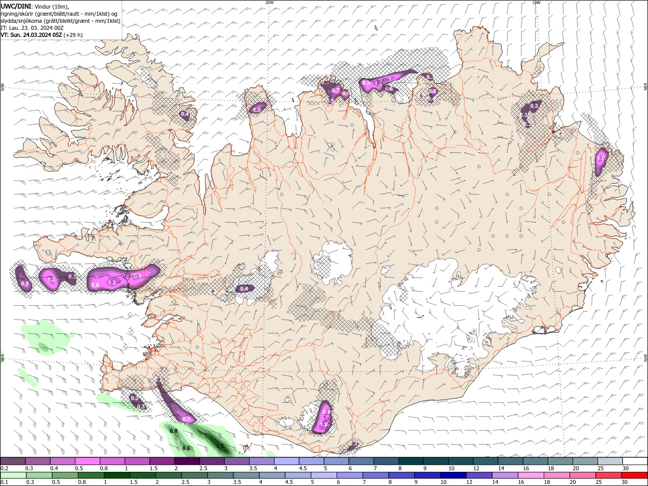Click the red swatch labeled 30 in bottom legend row
648x486 pixels.
click(634, 475)
